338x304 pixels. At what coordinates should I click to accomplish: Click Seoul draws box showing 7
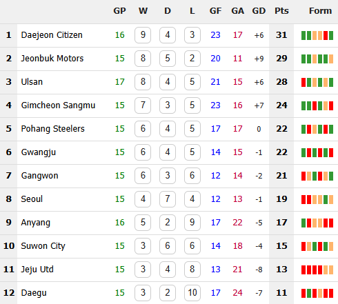pyautogui.click(x=168, y=199)
